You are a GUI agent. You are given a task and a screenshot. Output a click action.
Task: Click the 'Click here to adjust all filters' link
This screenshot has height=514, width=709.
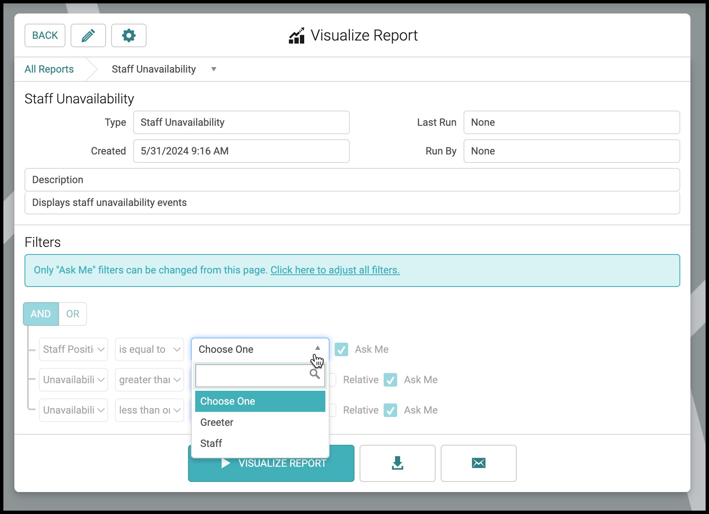click(335, 270)
